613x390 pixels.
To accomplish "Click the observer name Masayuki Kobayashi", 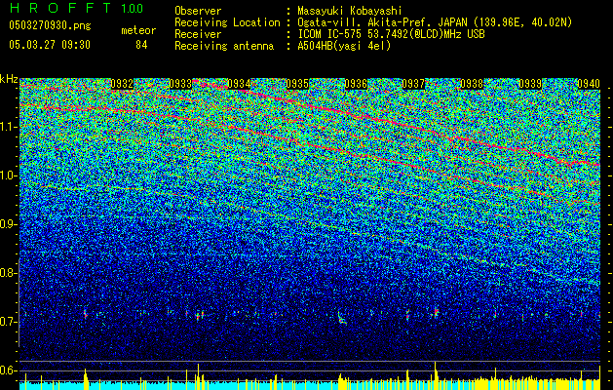I will (350, 11).
